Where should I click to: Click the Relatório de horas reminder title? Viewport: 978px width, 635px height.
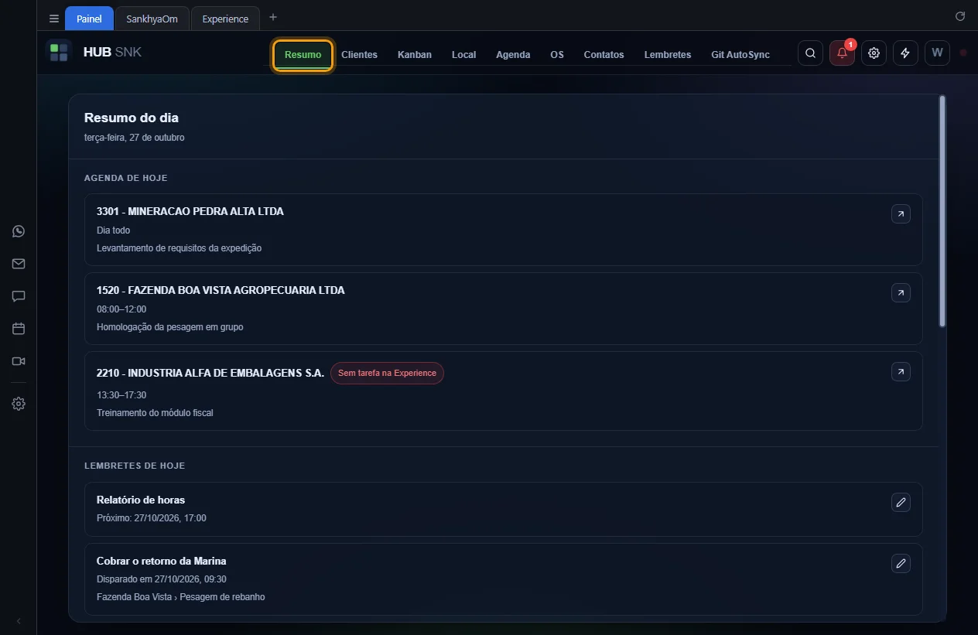(x=141, y=500)
